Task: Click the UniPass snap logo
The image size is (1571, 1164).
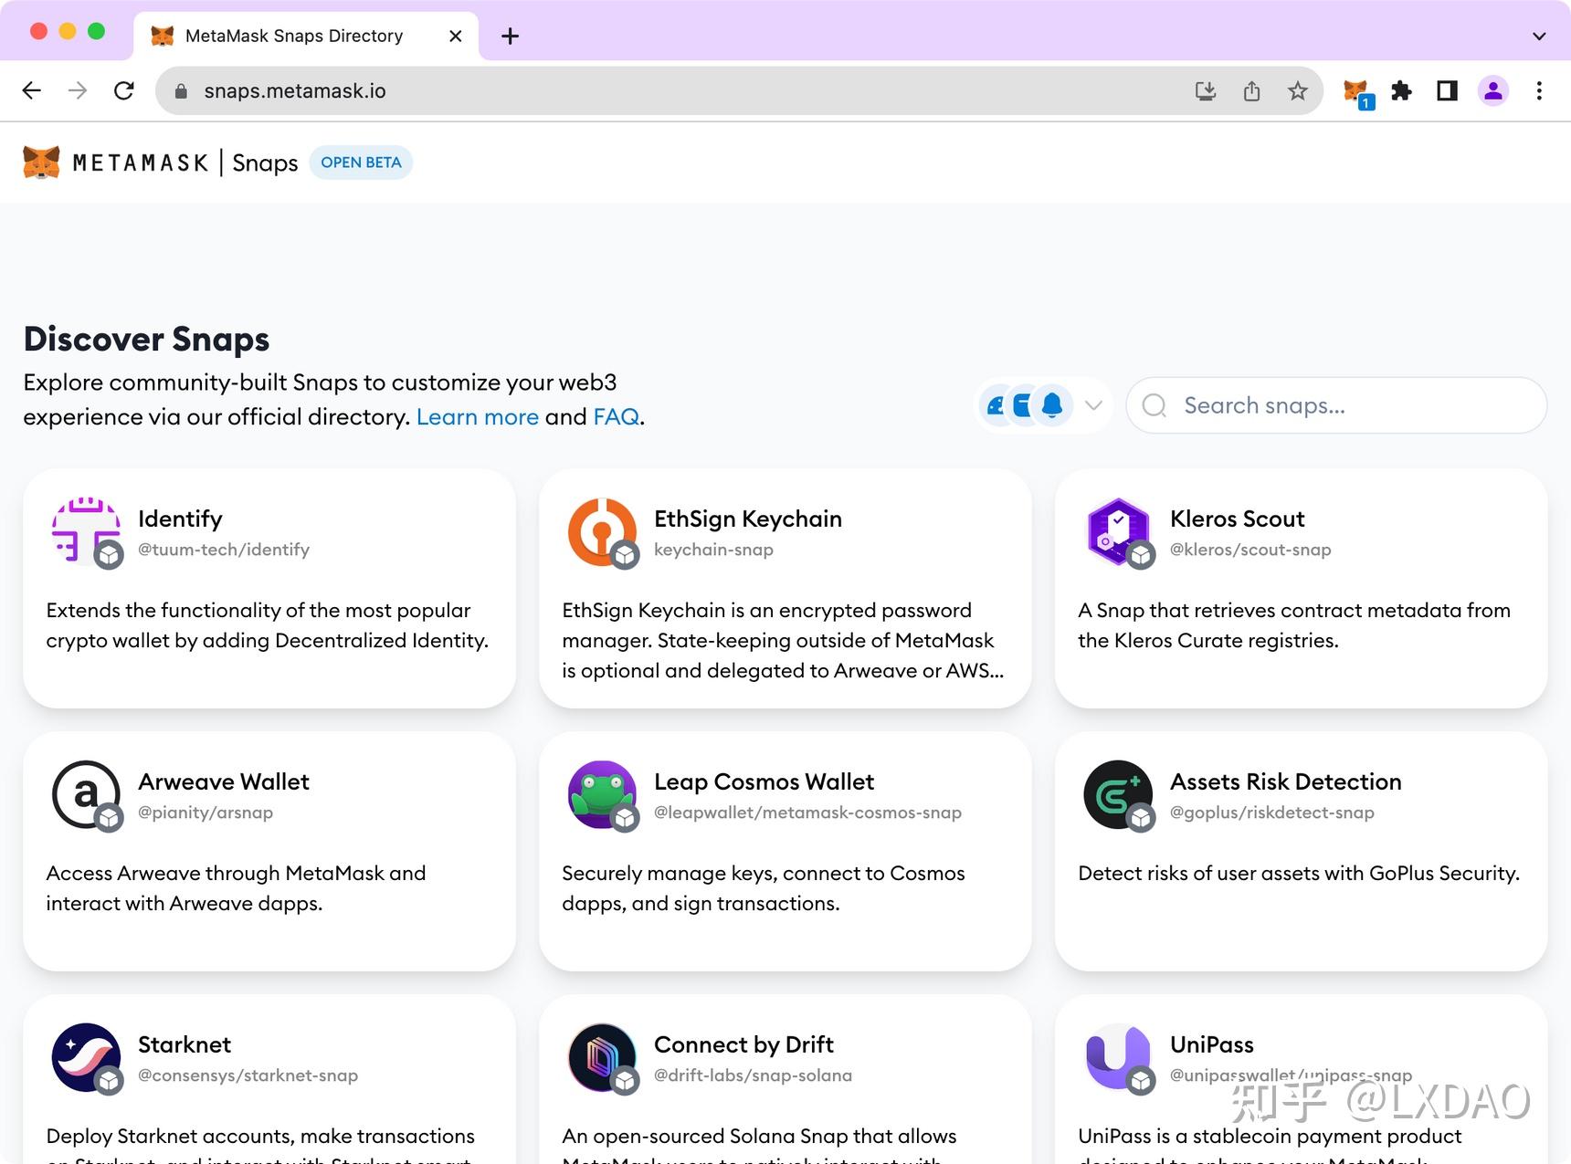Action: click(1118, 1058)
